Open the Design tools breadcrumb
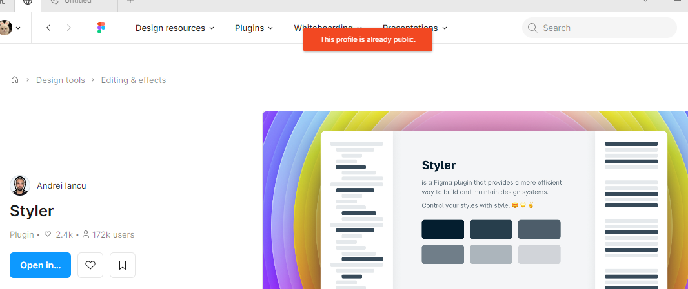 [x=61, y=80]
